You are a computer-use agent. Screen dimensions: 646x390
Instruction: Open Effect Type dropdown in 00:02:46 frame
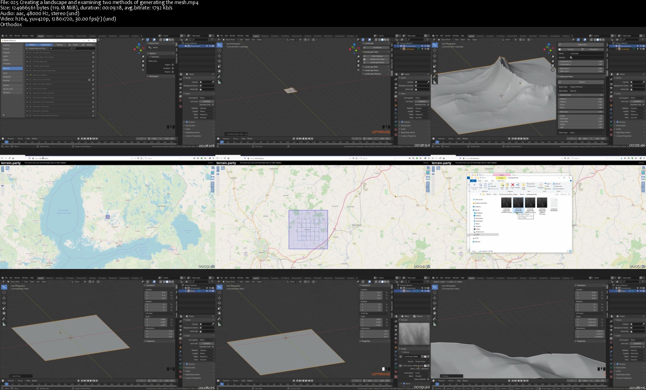click(586, 133)
